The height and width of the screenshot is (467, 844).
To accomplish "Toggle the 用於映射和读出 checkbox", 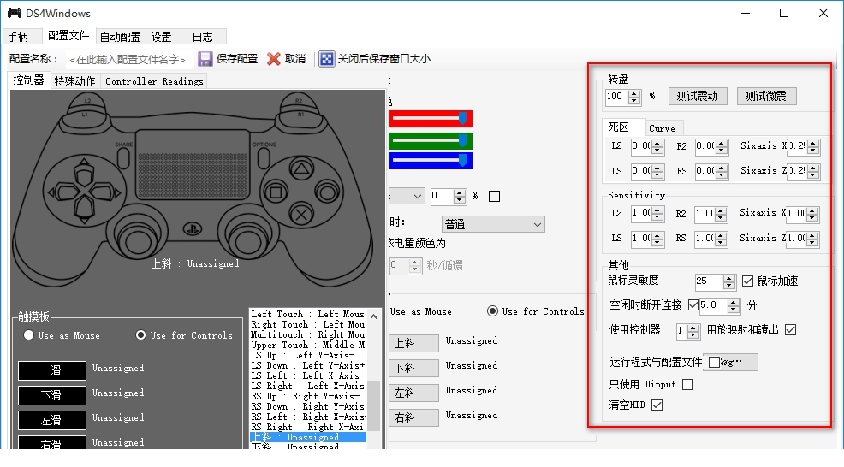I will tap(790, 330).
